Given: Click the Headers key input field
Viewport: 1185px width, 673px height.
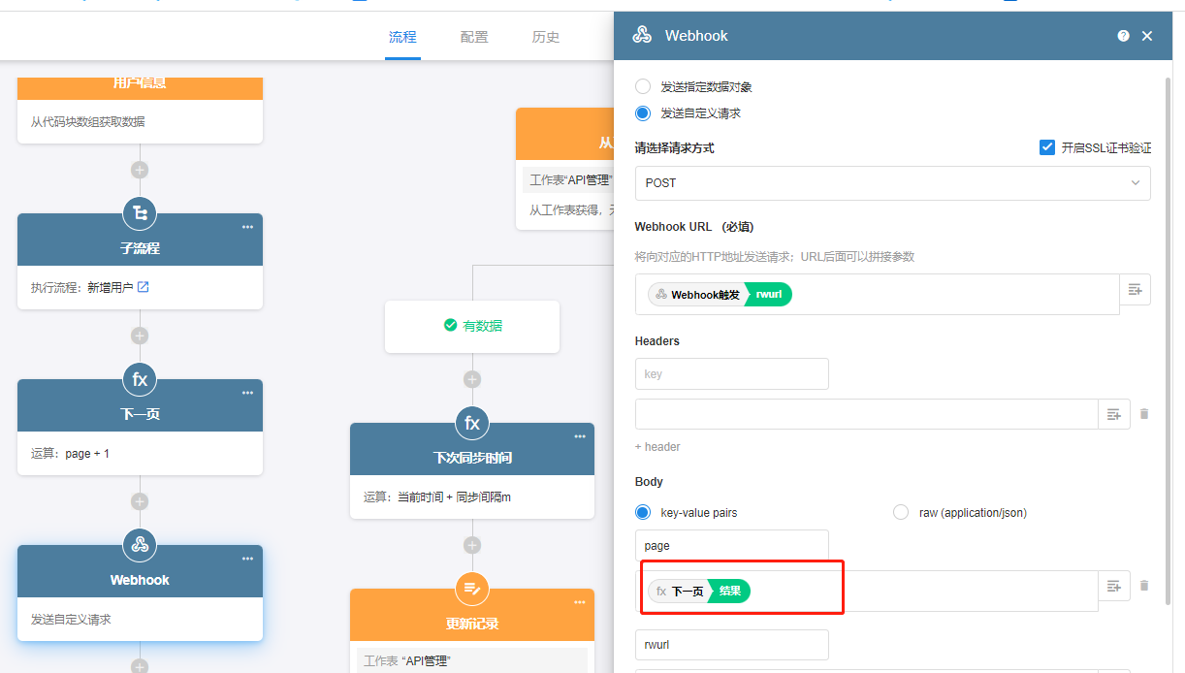Looking at the screenshot, I should (731, 373).
